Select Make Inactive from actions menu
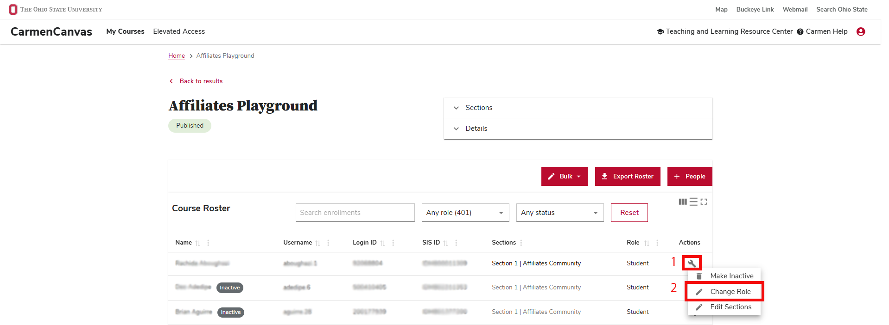Viewport: 889px width, 325px height. [724, 276]
